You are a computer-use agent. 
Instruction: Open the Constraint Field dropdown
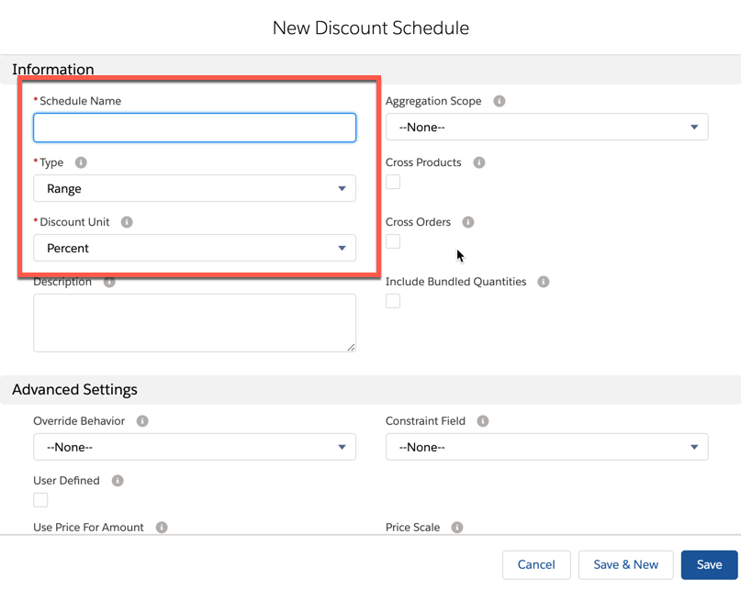(x=546, y=447)
